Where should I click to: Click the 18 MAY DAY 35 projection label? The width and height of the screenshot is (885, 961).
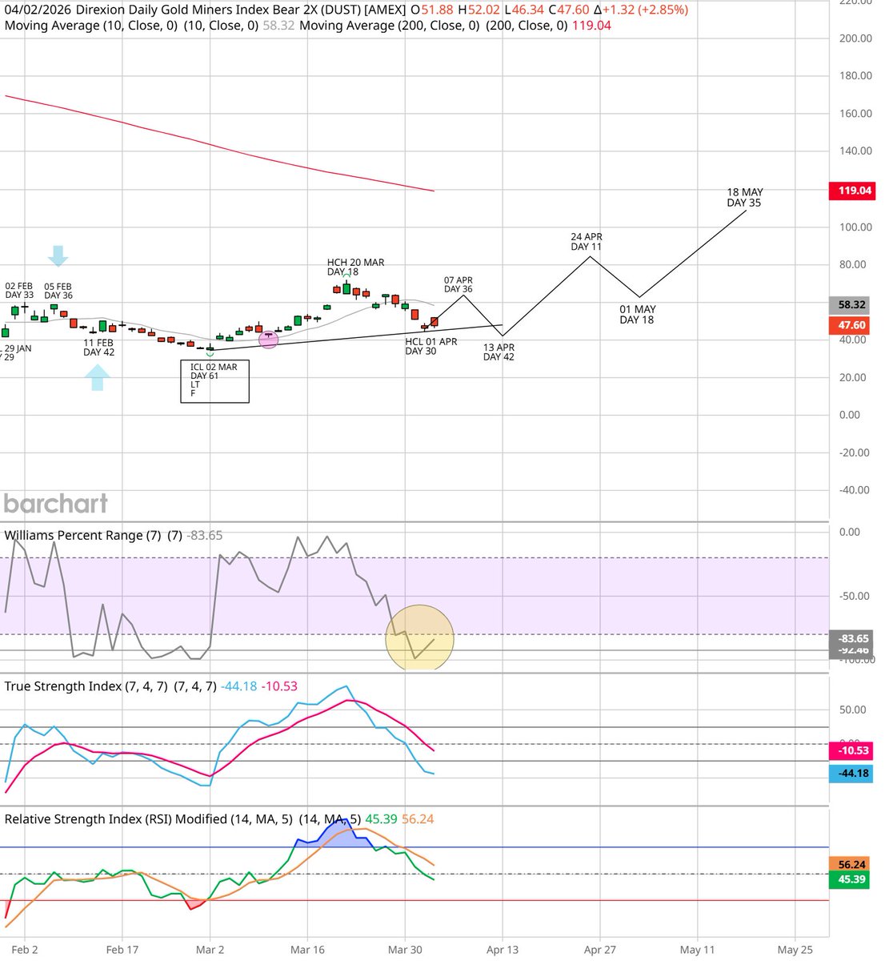pyautogui.click(x=744, y=198)
